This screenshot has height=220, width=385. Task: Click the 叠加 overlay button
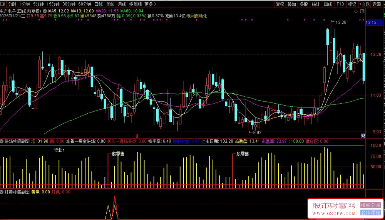[292, 4]
